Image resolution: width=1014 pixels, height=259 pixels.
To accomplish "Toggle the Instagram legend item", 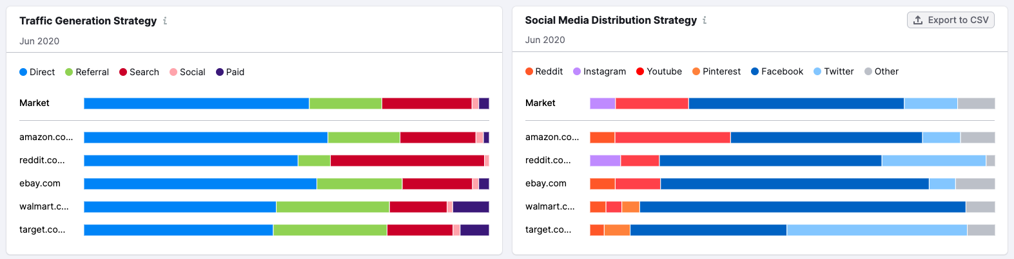I will point(600,71).
